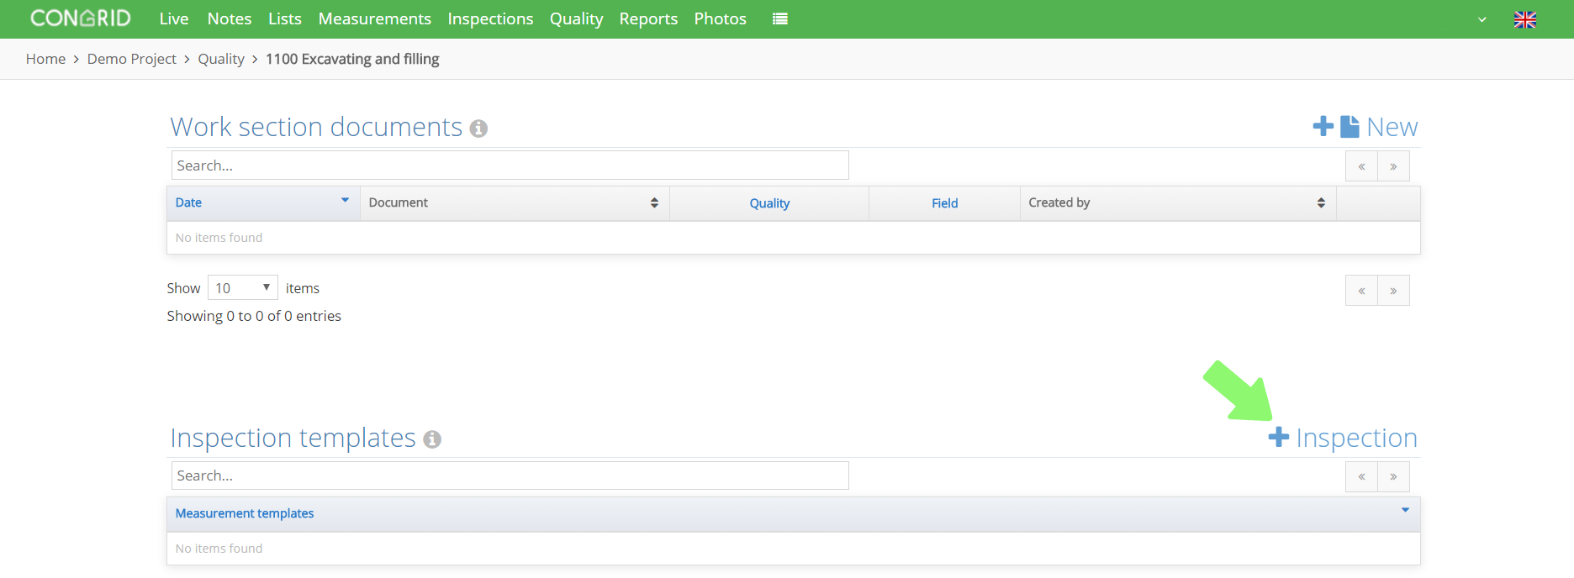The height and width of the screenshot is (578, 1574).
Task: Click the UK flag language icon
Action: click(x=1525, y=19)
